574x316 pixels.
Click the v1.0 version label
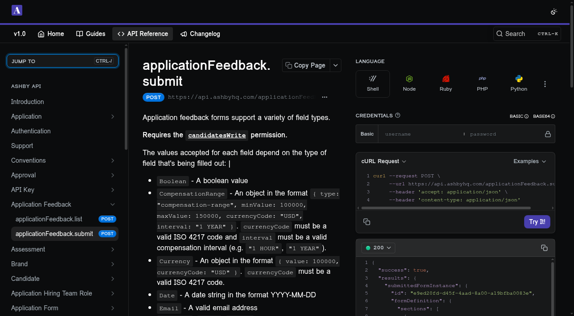pyautogui.click(x=20, y=34)
